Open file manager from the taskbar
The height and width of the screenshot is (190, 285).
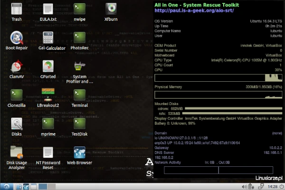(x=19, y=187)
